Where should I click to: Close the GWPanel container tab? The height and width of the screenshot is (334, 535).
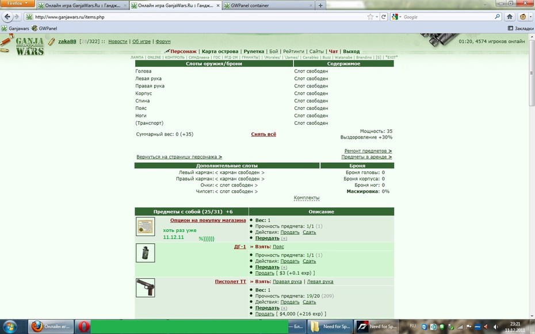(311, 5)
